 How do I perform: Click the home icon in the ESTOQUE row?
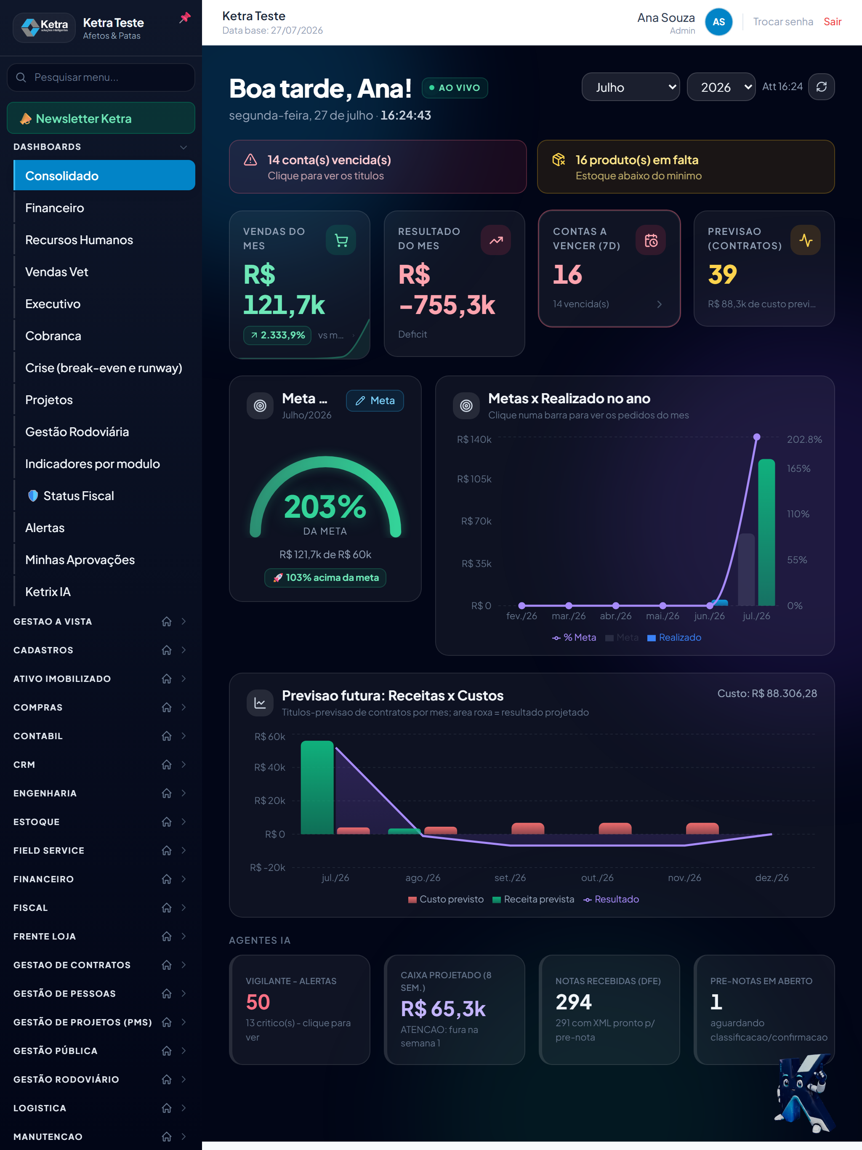click(166, 822)
